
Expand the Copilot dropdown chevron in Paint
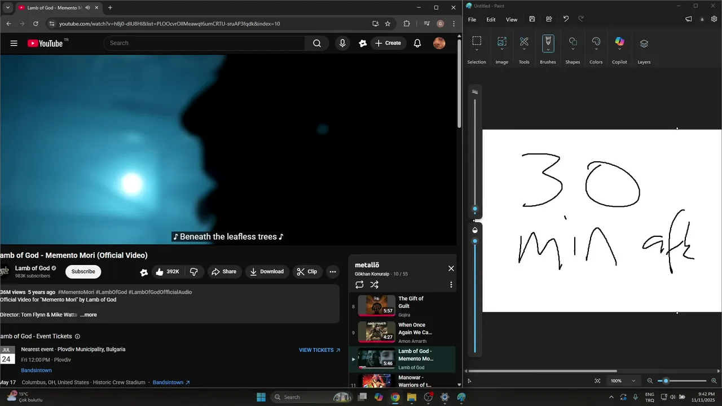click(619, 50)
